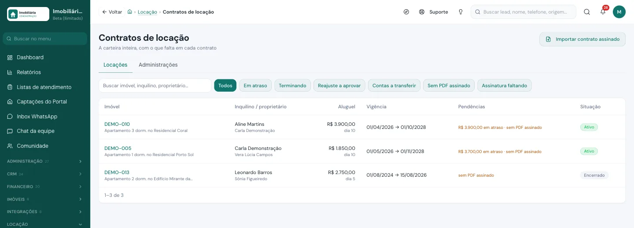The image size is (634, 228).
Task: Open notifications bell with 28 badge
Action: pyautogui.click(x=603, y=12)
